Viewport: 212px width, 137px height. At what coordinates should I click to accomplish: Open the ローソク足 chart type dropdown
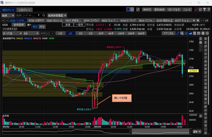point(12,33)
